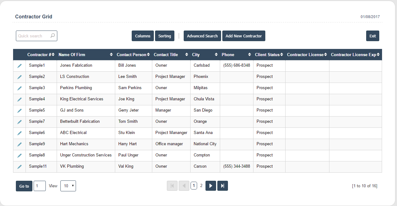Open Advanced Search

point(202,36)
